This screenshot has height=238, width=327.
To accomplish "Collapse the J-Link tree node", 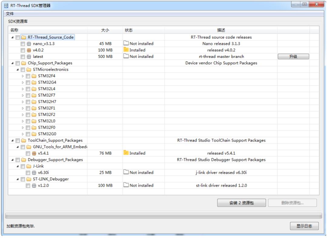I will tap(18, 166).
